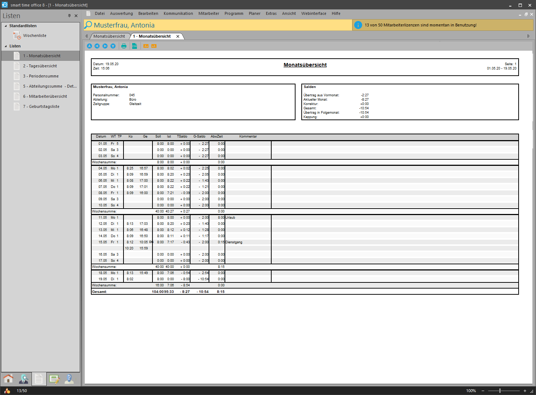Switch to the first Monatsübersicht tab

point(109,36)
